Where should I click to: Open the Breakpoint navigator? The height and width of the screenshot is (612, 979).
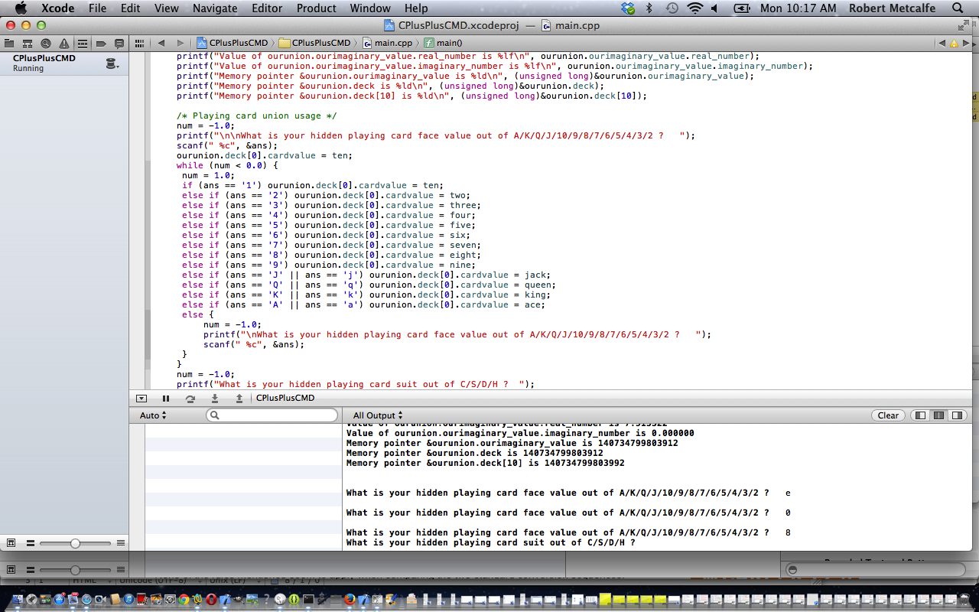[101, 43]
